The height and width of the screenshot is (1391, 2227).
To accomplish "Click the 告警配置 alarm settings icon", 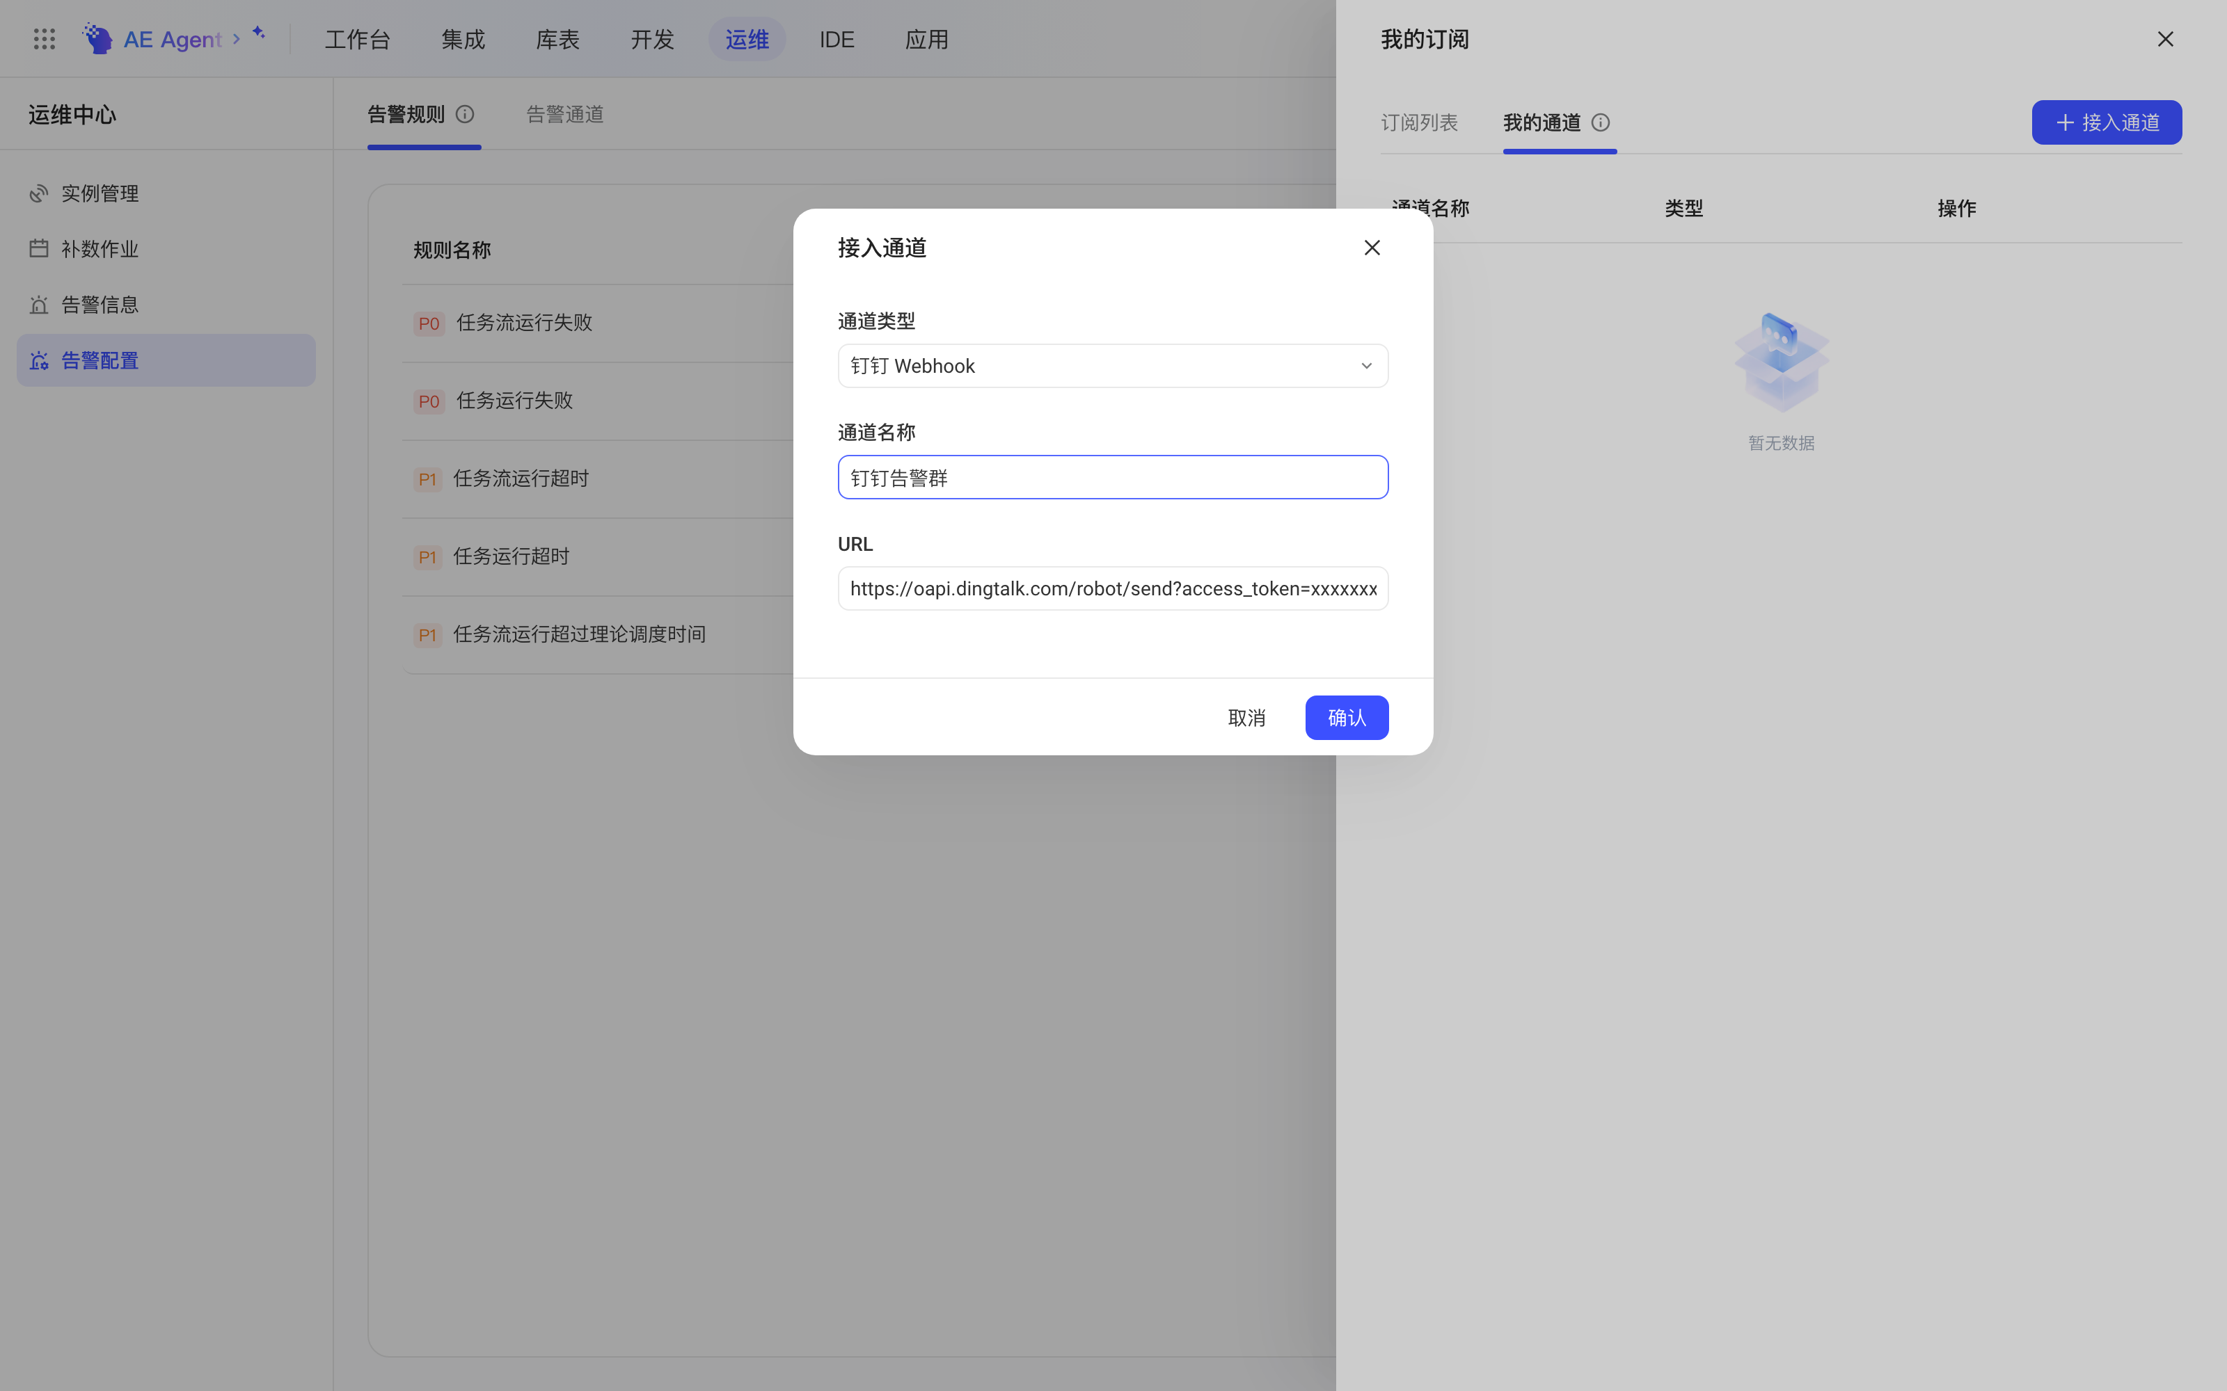I will coord(39,361).
